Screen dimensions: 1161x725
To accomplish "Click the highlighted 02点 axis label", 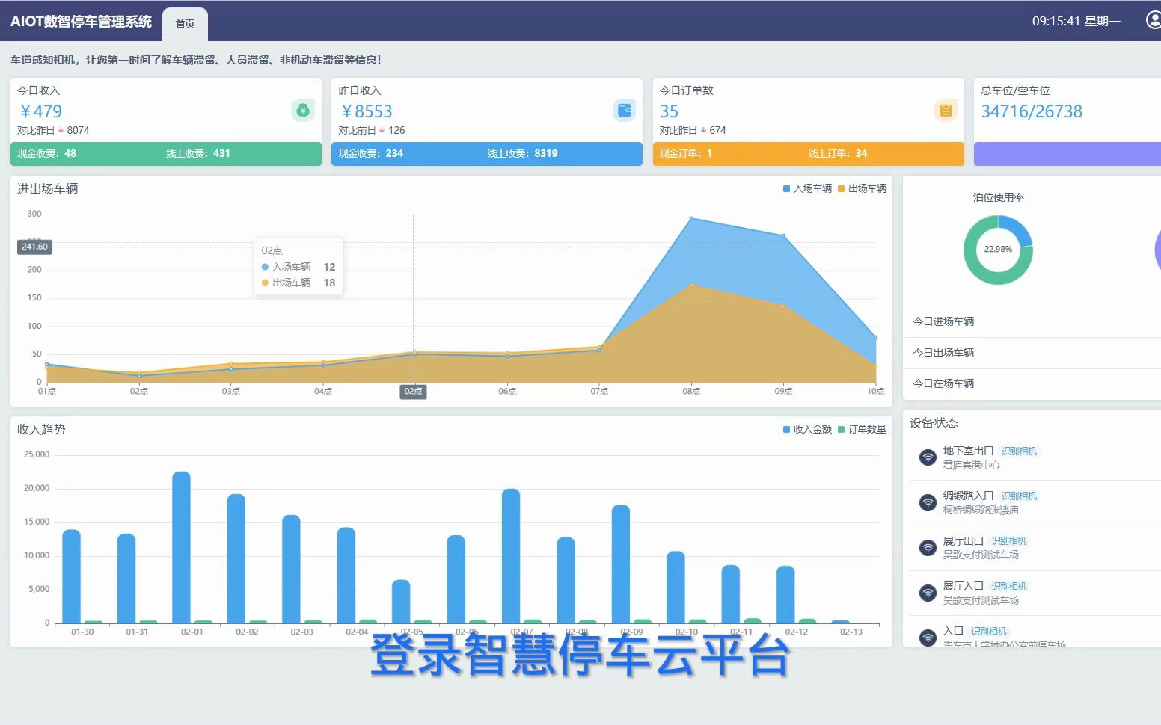I will tap(413, 391).
